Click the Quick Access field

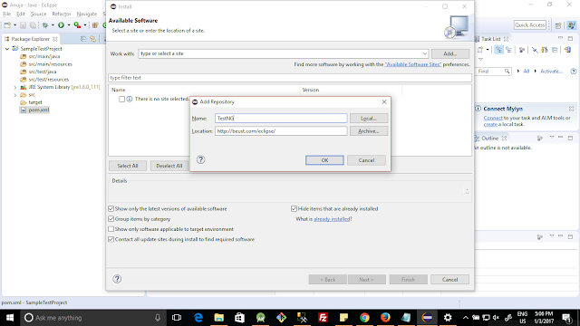click(x=529, y=25)
